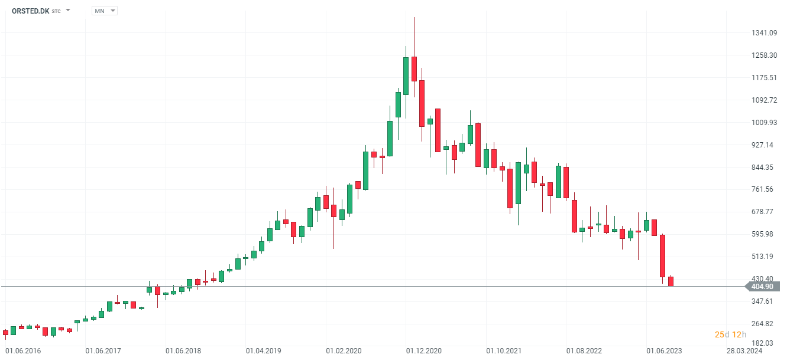Select the 678.77 price scale label

pyautogui.click(x=763, y=212)
